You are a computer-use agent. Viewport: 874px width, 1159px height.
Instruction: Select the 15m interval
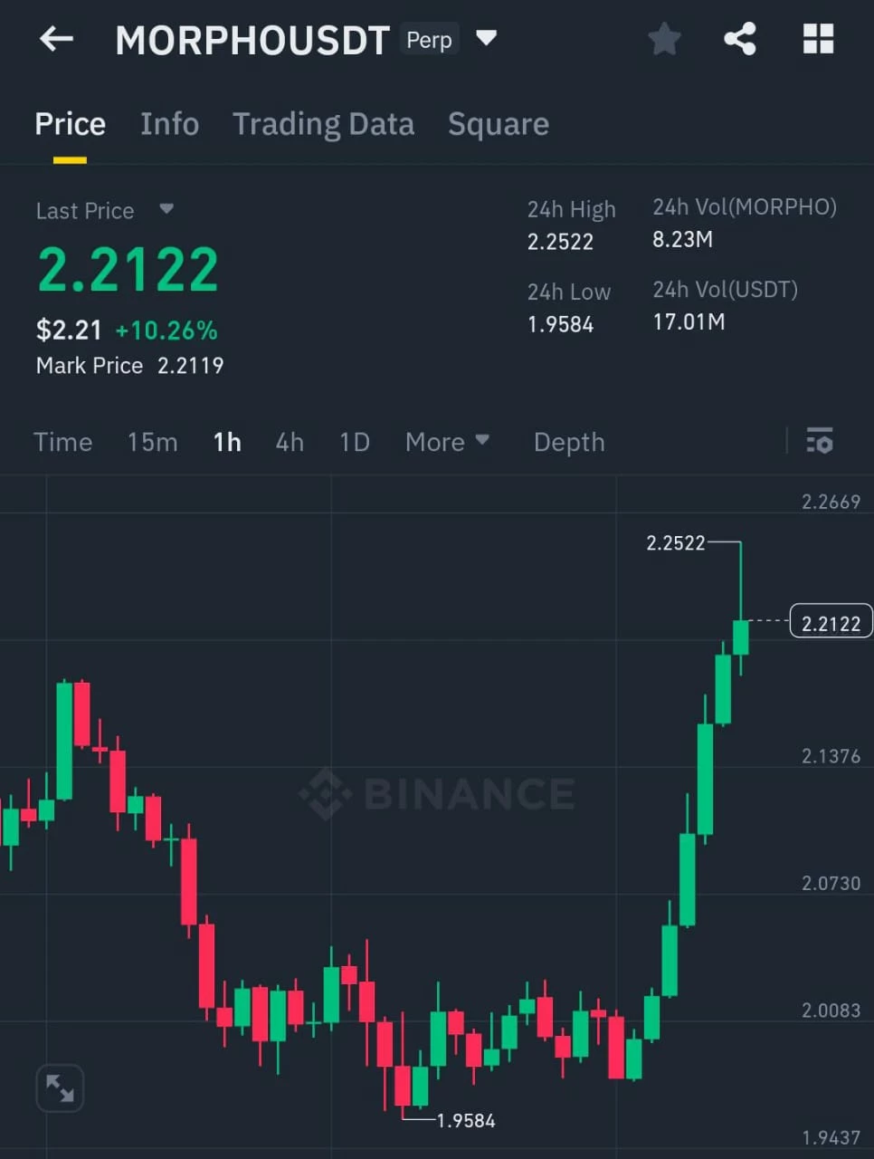coord(152,442)
